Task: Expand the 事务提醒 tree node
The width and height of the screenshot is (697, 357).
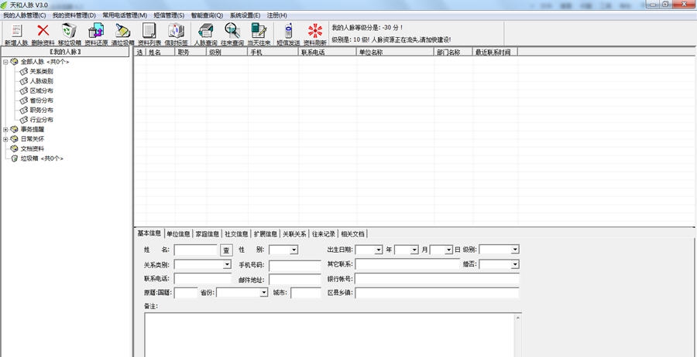Action: pyautogui.click(x=5, y=130)
